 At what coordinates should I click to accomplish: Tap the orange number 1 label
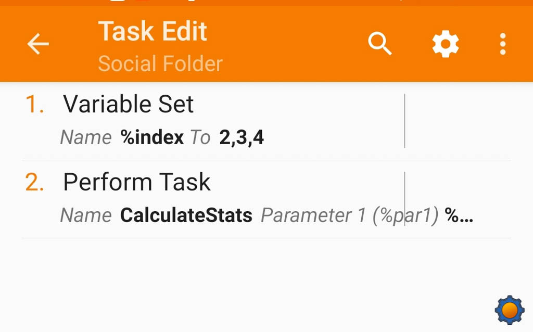click(x=35, y=104)
